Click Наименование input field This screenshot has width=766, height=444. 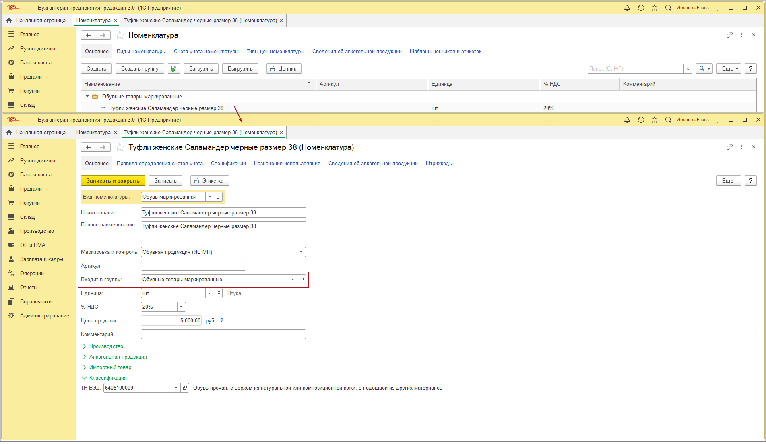(223, 212)
